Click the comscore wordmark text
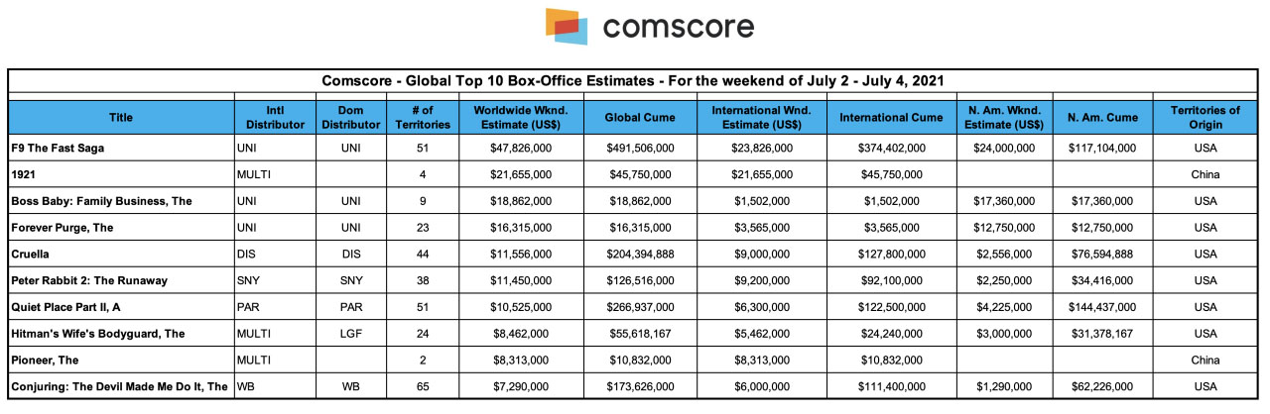This screenshot has width=1270, height=414. pyautogui.click(x=678, y=27)
